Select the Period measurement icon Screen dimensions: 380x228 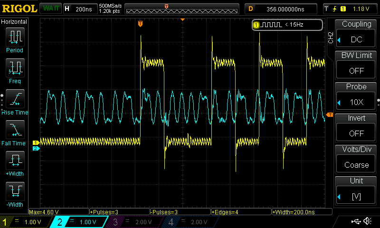click(x=15, y=36)
